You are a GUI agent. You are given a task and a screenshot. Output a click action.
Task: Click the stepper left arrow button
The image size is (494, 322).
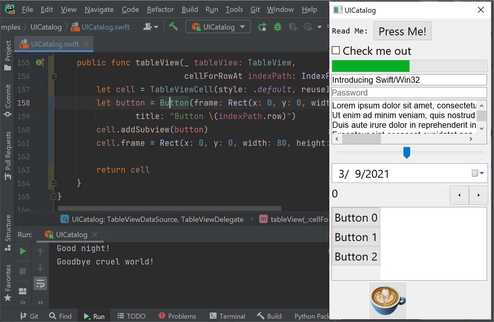(x=459, y=195)
